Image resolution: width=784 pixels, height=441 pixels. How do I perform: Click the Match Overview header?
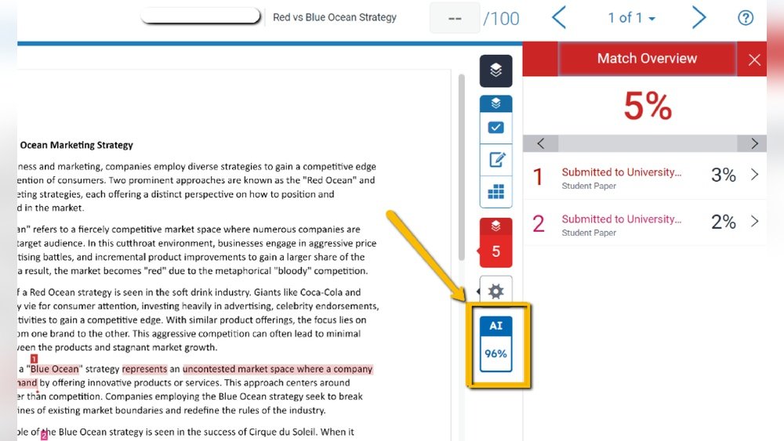[x=647, y=59]
